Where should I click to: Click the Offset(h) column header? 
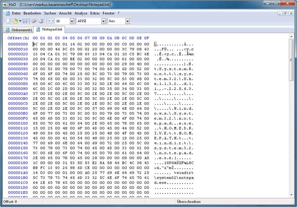coord(18,38)
